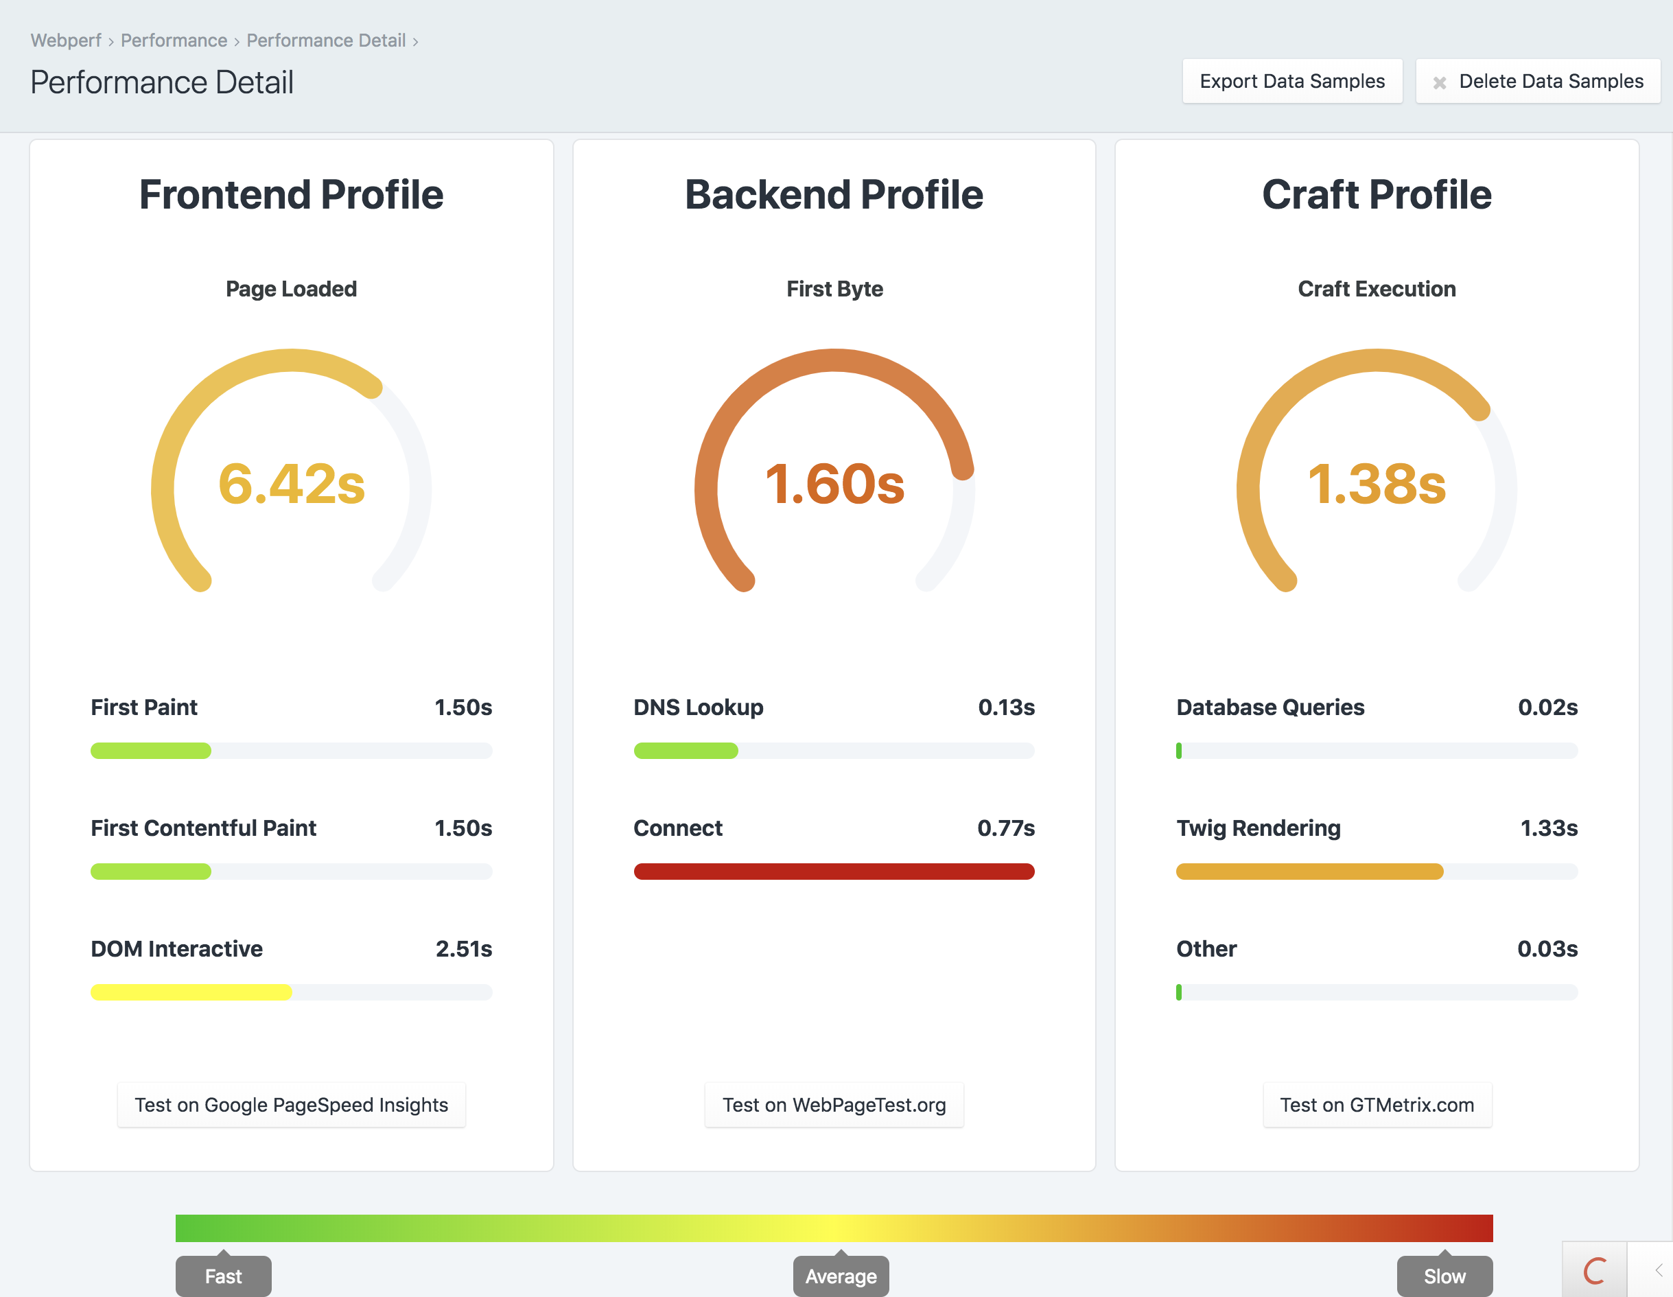
Task: Click the Average legend marker
Action: pyautogui.click(x=841, y=1276)
